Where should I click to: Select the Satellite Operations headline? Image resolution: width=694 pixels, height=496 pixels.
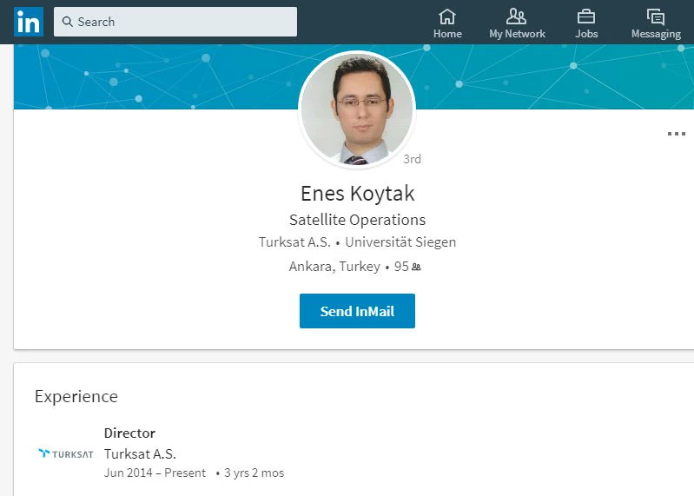click(x=357, y=220)
